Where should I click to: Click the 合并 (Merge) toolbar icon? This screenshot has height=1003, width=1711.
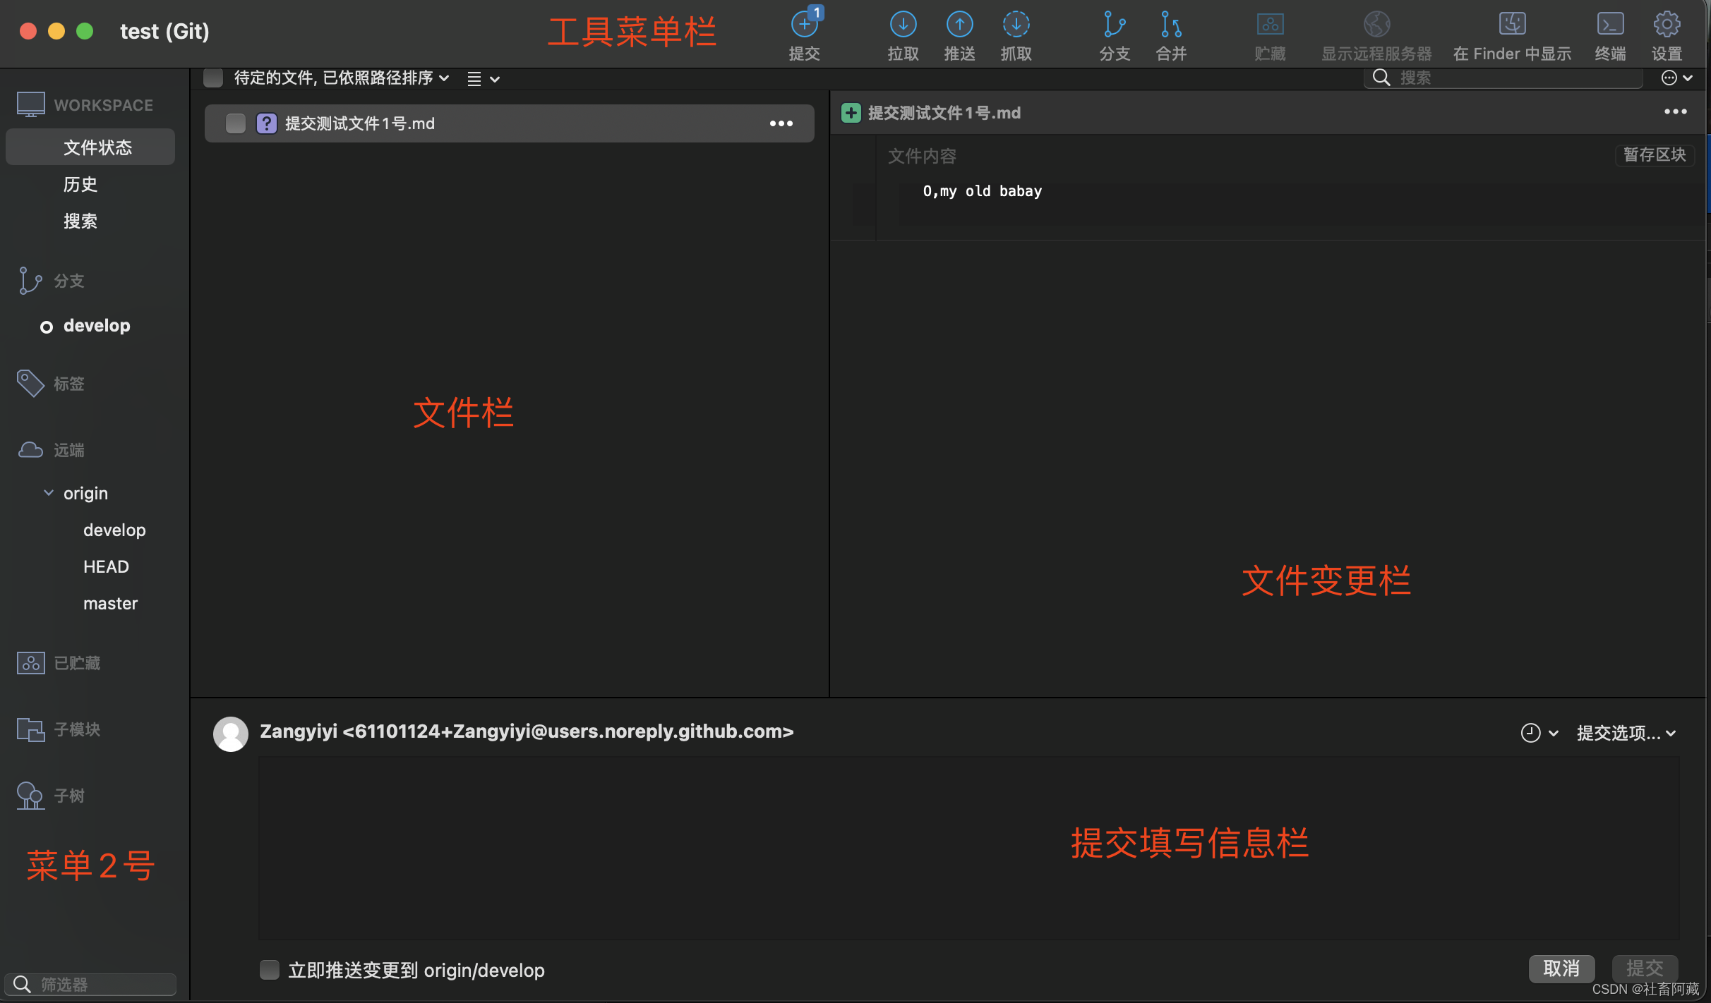coord(1171,25)
